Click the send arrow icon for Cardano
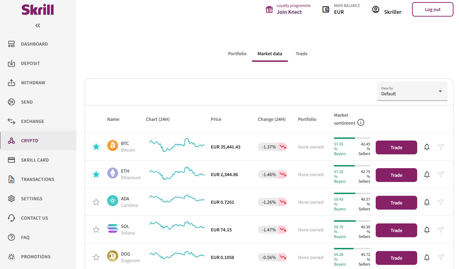Viewport: 459px width, 269px height. tap(441, 202)
